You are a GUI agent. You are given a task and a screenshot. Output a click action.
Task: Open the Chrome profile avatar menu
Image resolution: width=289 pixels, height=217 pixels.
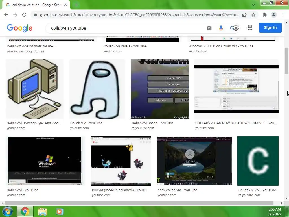pos(274,15)
